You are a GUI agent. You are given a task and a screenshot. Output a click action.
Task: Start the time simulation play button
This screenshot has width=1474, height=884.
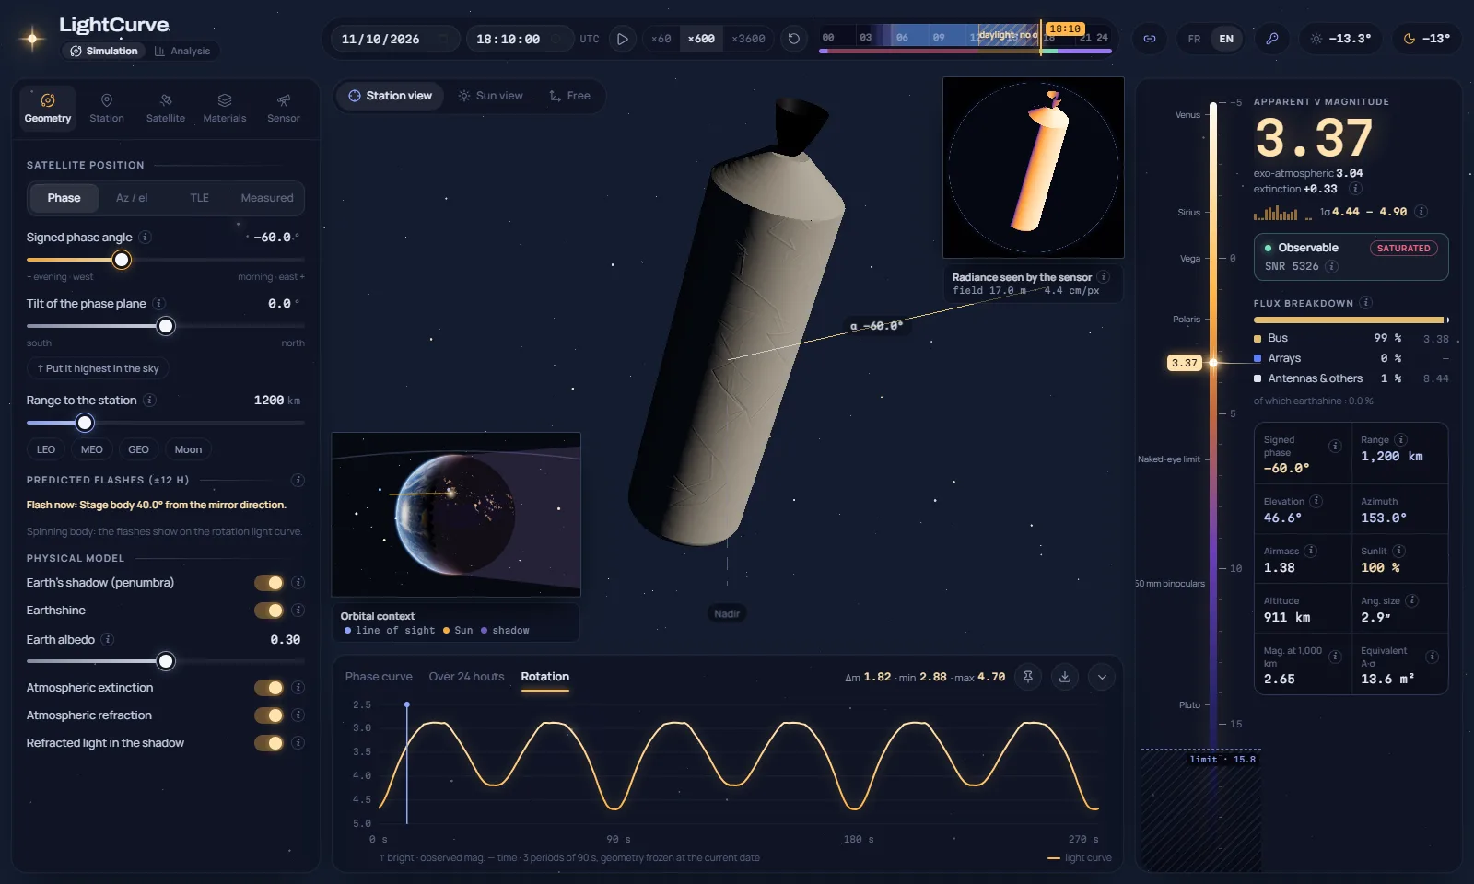[x=623, y=39]
